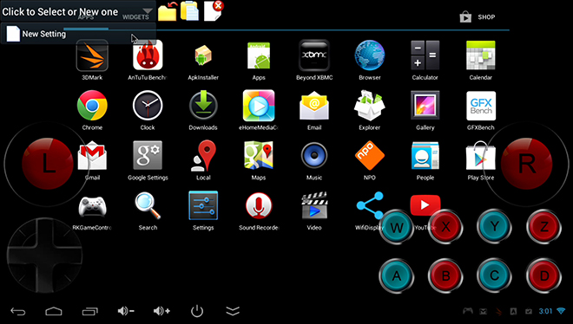Tap the teal A gamepad button
The height and width of the screenshot is (324, 573).
click(397, 275)
